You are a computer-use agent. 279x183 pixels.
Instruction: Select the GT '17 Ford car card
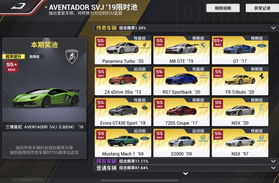pyautogui.click(x=240, y=50)
